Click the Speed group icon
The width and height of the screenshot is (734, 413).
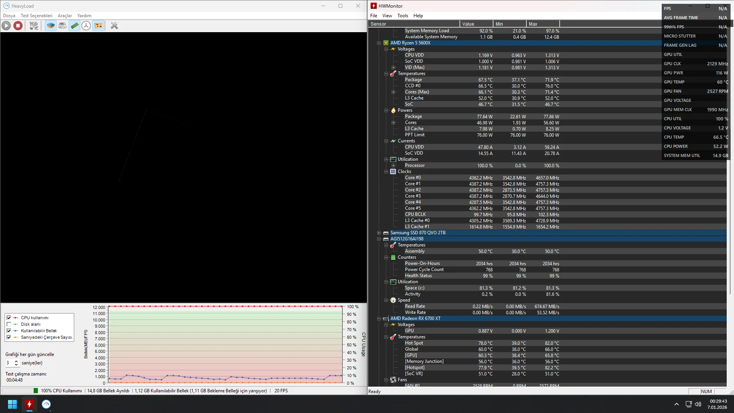click(393, 300)
